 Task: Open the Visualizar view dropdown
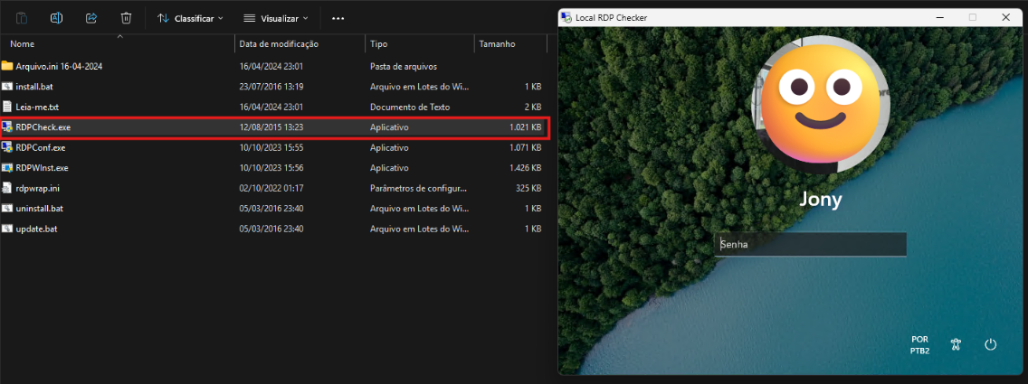coord(276,18)
